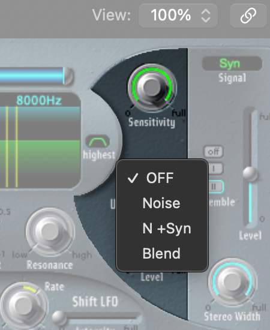The height and width of the screenshot is (330, 270).
Task: Set Ensemble to off
Action: [x=214, y=152]
